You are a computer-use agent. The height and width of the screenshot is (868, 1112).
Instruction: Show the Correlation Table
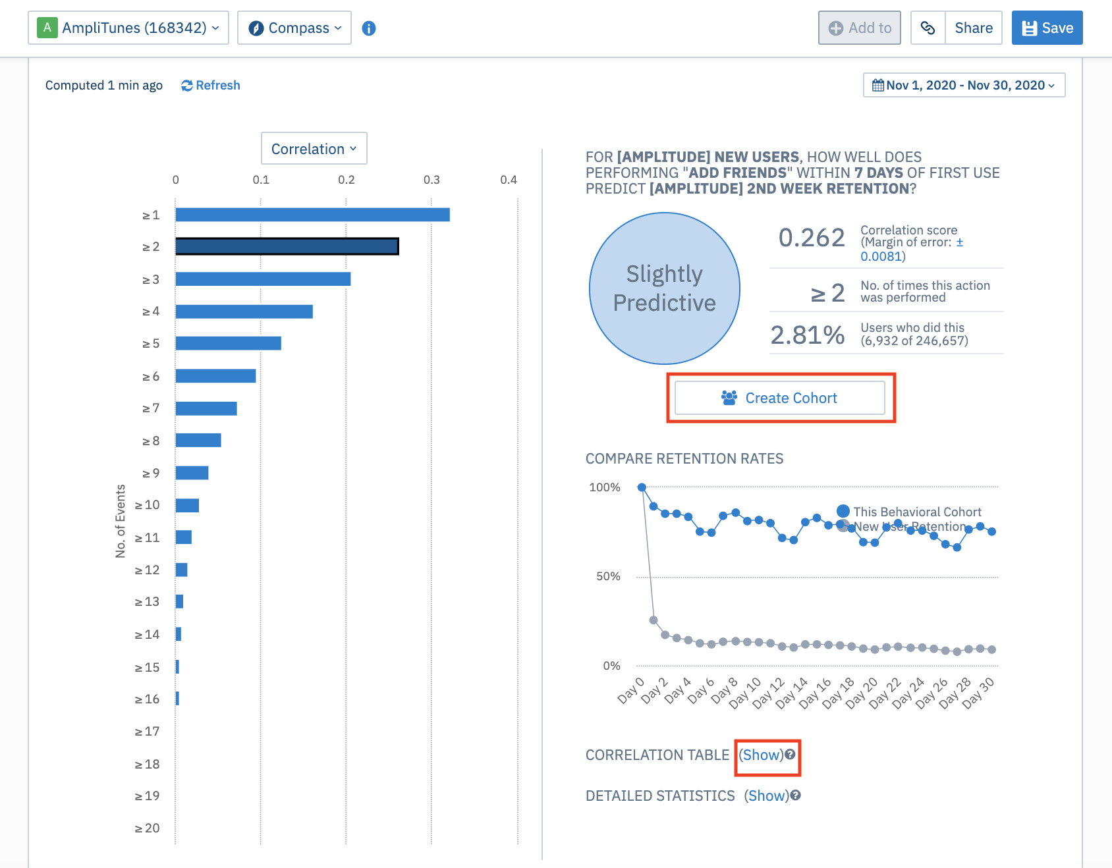(x=761, y=755)
